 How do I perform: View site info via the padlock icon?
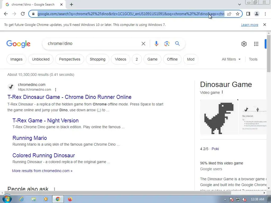(x=34, y=14)
